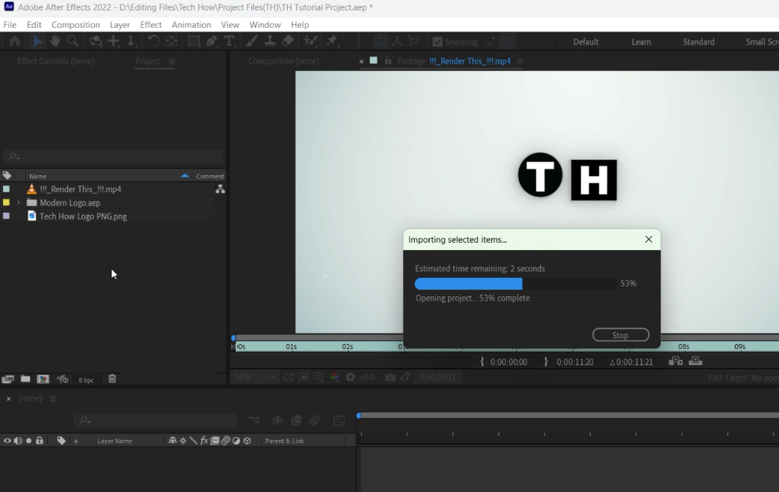Open the Layer menu

pyautogui.click(x=120, y=25)
